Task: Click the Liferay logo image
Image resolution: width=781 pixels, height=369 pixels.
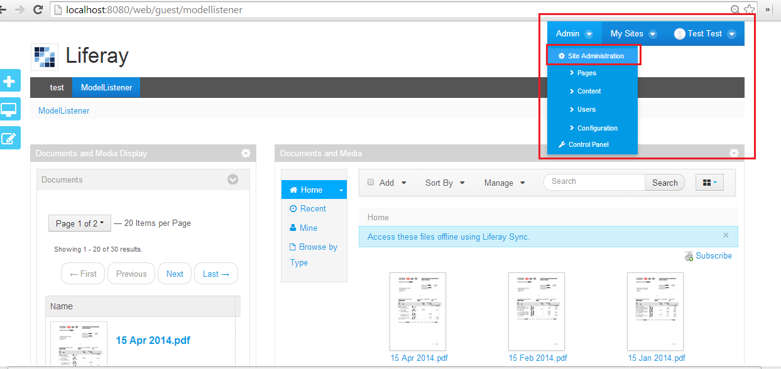Action: [45, 56]
